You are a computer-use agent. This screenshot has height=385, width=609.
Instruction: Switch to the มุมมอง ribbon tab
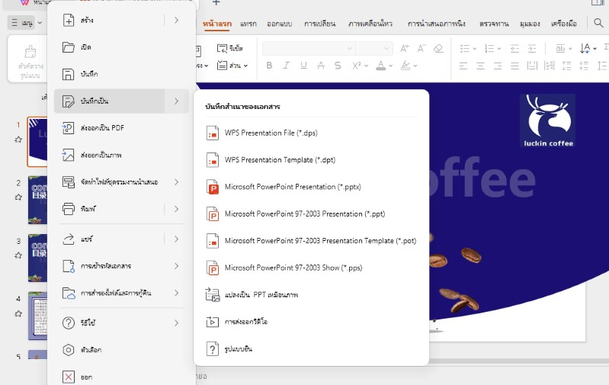(530, 24)
